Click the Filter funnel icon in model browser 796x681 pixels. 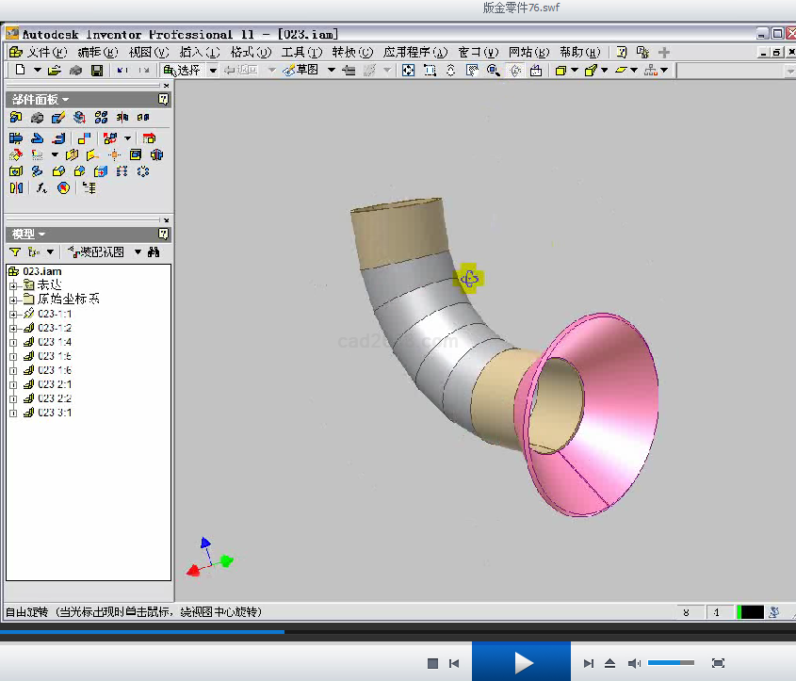[x=15, y=252]
